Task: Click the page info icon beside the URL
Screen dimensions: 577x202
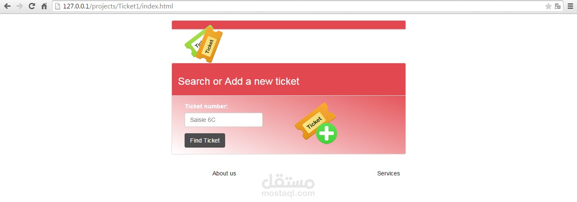Action: point(58,6)
